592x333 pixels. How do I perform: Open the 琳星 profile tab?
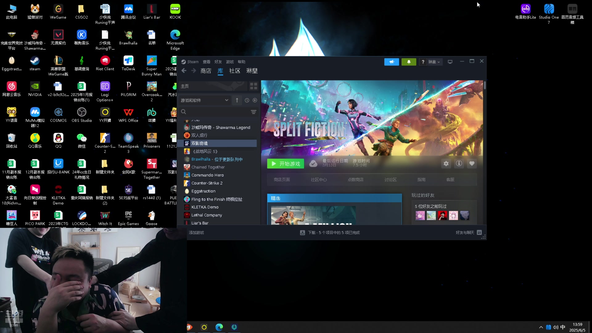tap(252, 71)
